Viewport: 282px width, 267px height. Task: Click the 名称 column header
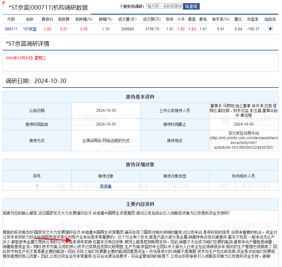30,19
